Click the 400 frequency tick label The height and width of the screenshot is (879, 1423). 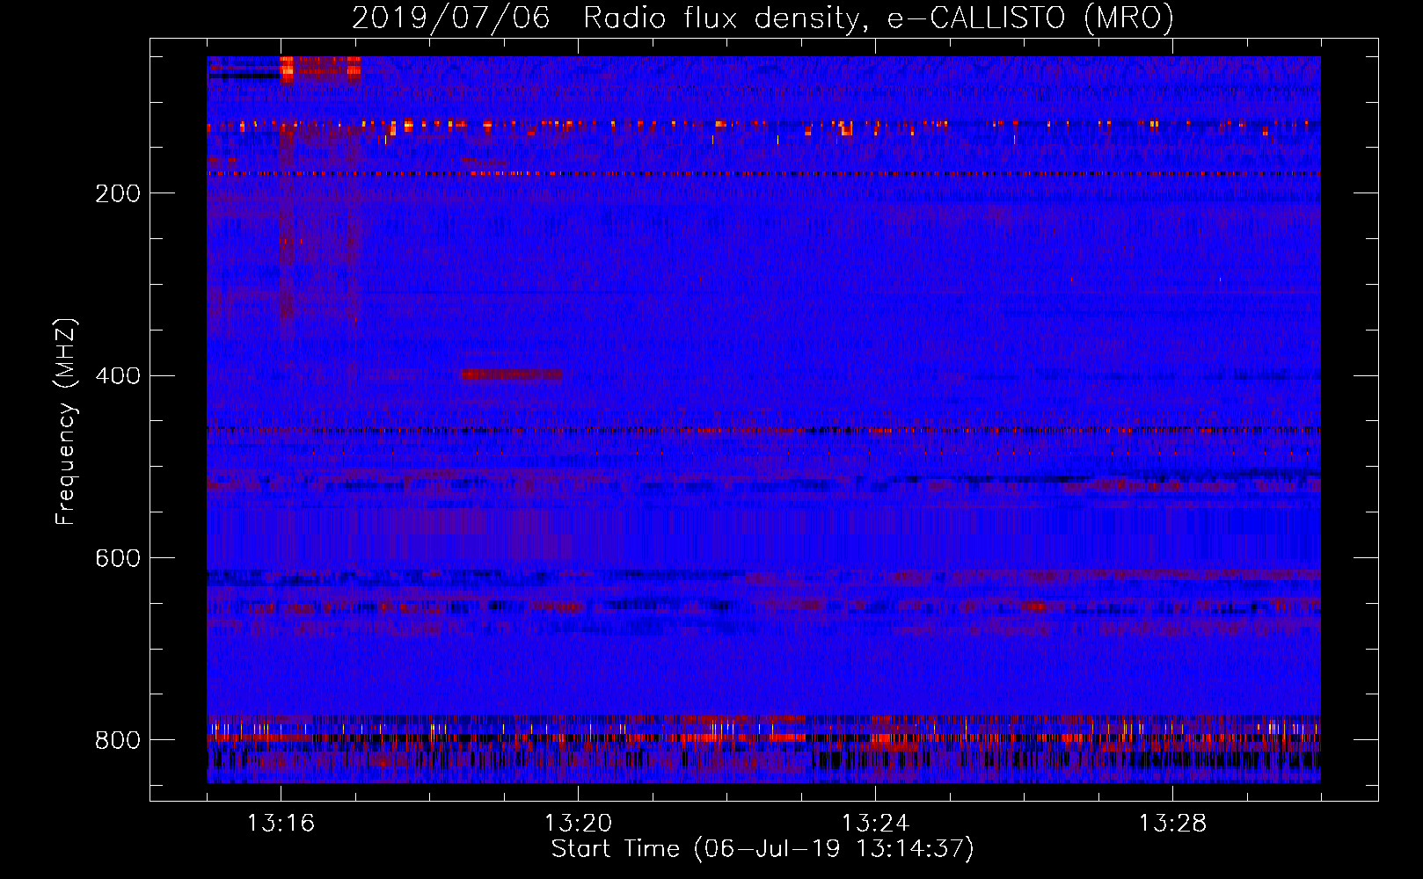tap(118, 376)
